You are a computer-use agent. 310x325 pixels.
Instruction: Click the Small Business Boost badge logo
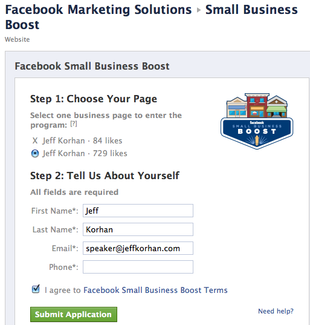coord(257,121)
